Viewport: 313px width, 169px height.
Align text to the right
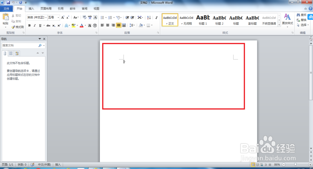113,25
